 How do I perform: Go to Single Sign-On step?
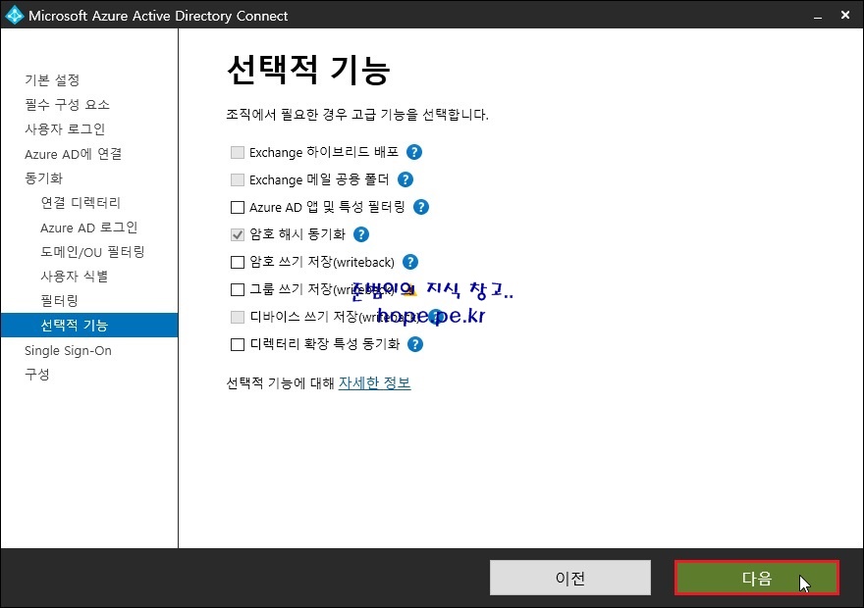point(68,350)
